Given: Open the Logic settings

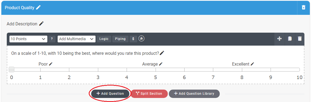Looking at the screenshot, I should coord(104,39).
